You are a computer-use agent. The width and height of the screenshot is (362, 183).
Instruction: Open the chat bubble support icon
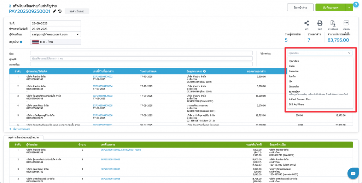point(353,173)
